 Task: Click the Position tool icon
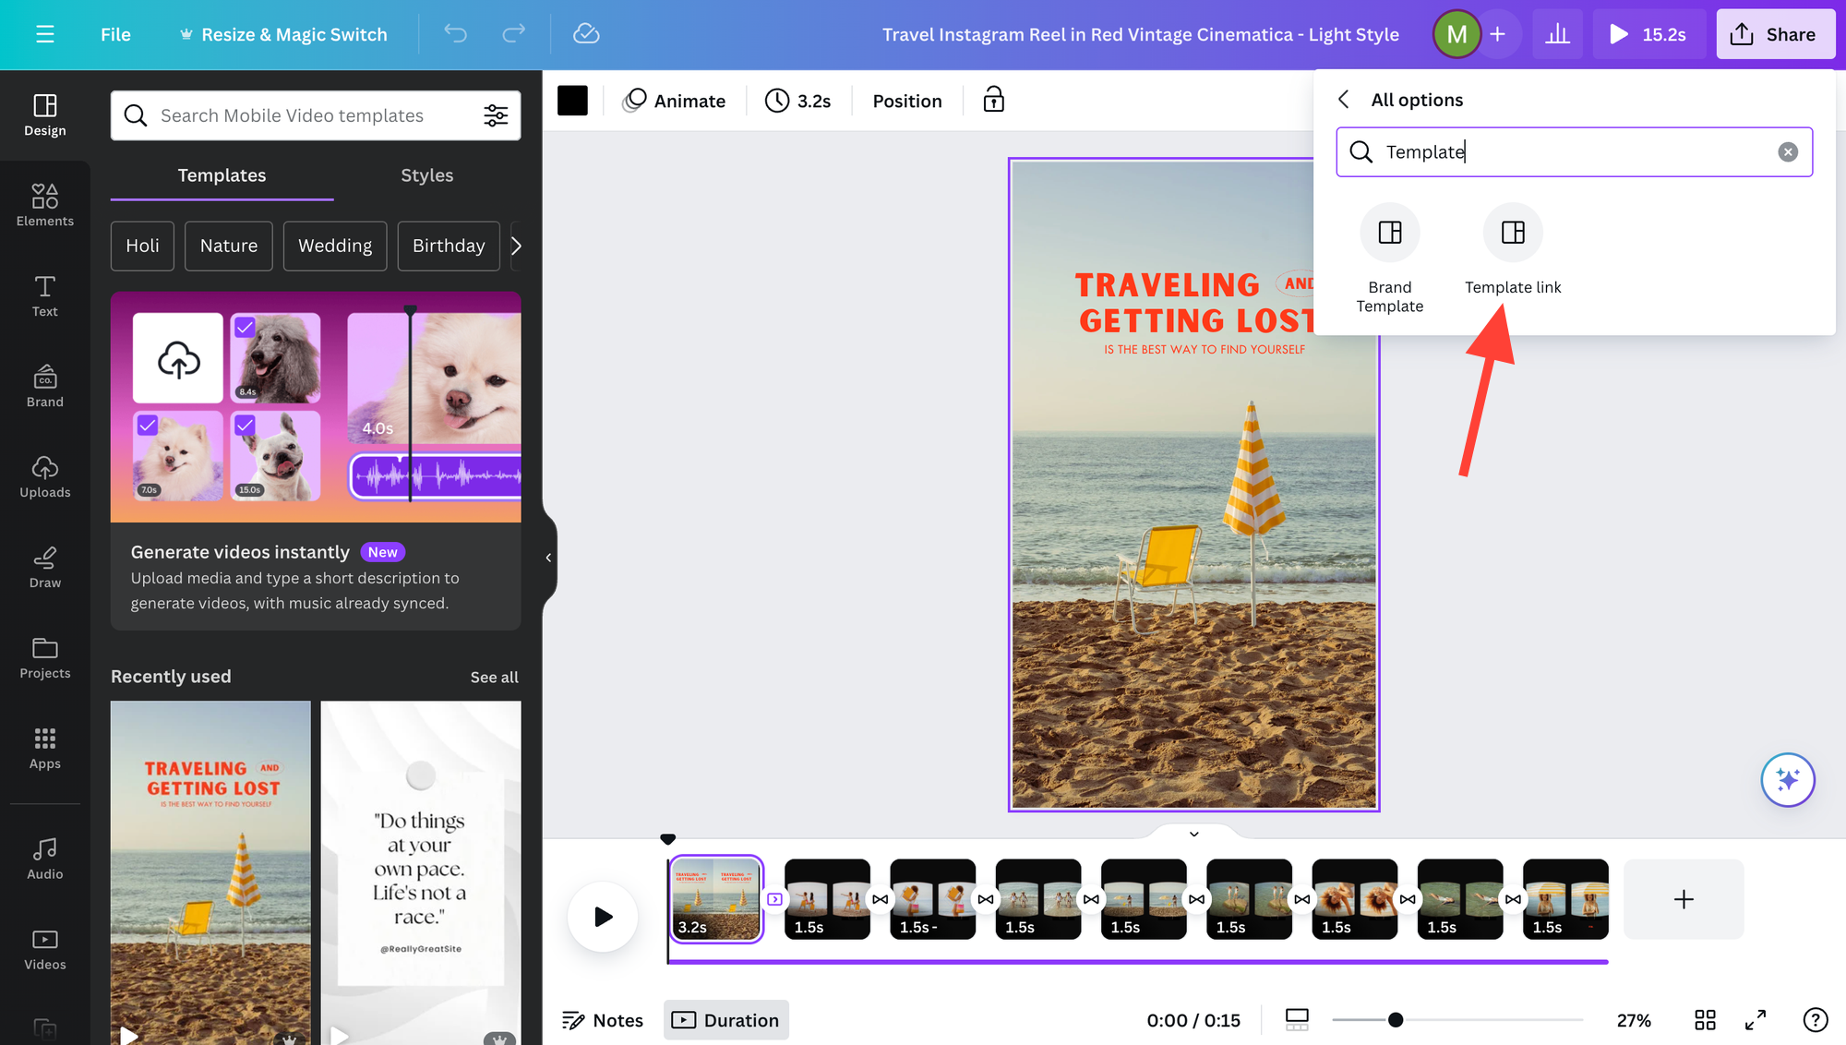(x=906, y=101)
